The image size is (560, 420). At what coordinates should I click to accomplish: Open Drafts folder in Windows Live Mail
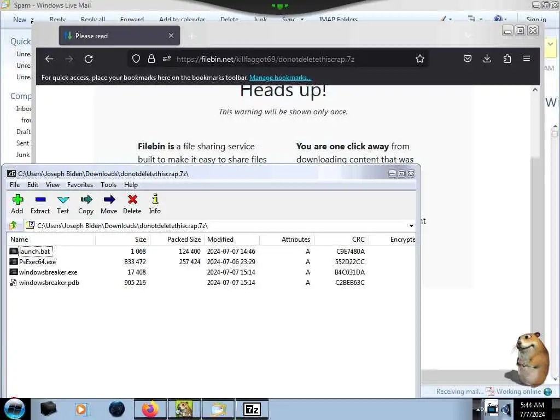pos(24,132)
